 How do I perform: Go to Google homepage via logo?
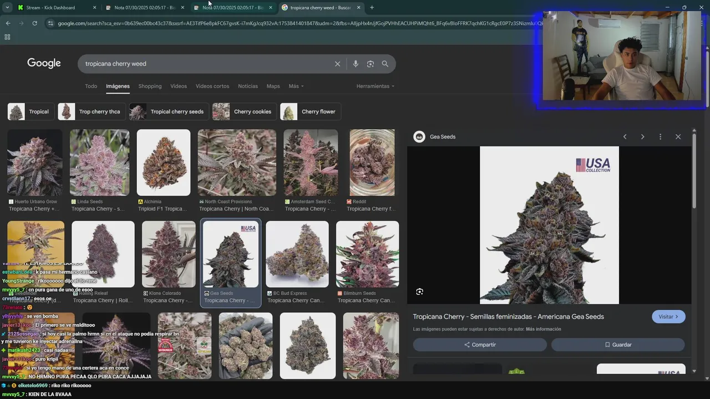pos(44,63)
